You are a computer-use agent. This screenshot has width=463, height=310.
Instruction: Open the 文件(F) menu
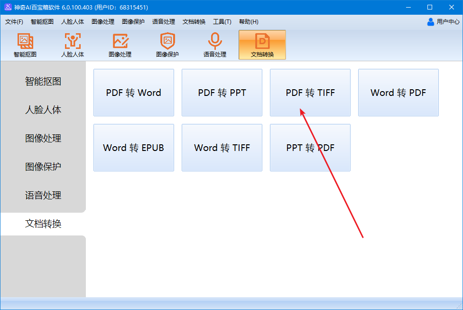[x=14, y=22]
